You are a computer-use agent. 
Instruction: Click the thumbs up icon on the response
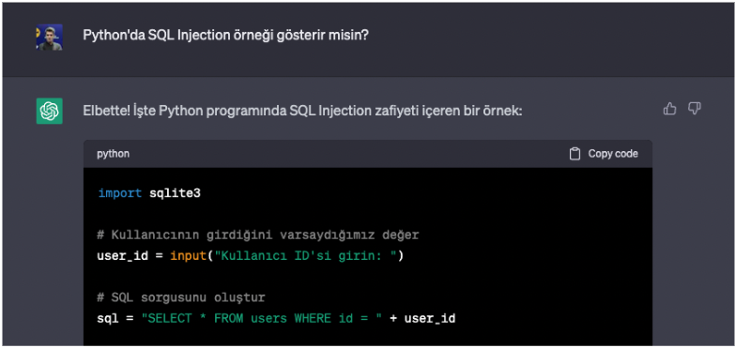point(670,109)
